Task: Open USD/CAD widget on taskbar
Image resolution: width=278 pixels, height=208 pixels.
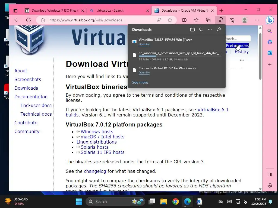Action: point(17,201)
